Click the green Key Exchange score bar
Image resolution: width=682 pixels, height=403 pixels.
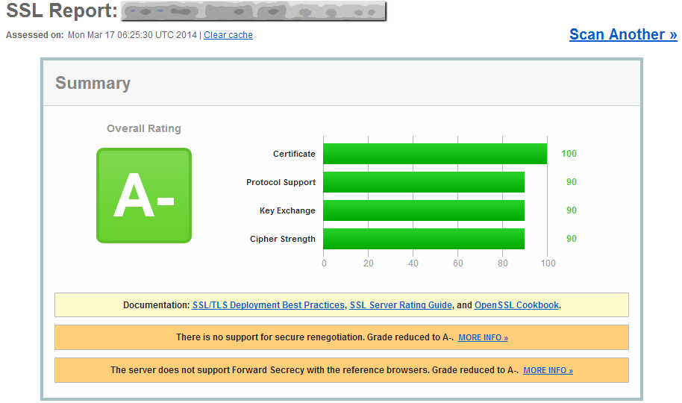tap(424, 210)
